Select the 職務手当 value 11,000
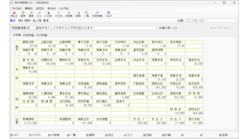Screen dimensions: 248x139 pos(65,64)
